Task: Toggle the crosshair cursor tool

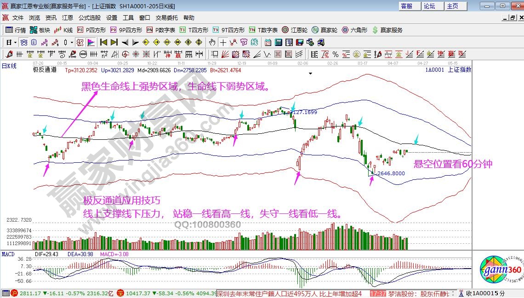Action: (x=223, y=42)
